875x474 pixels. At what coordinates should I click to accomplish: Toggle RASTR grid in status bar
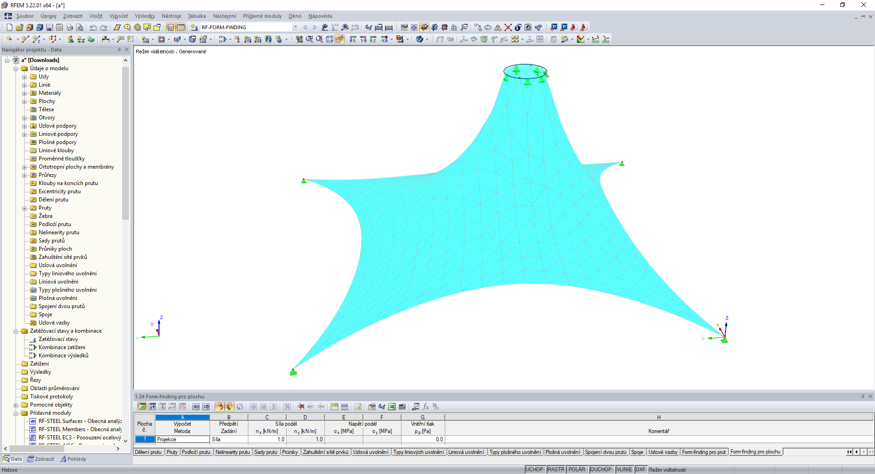[x=556, y=469]
